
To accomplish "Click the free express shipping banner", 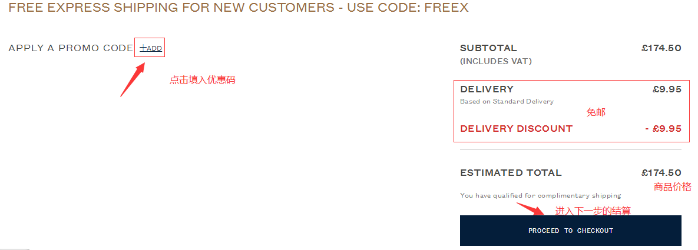I will (x=239, y=8).
